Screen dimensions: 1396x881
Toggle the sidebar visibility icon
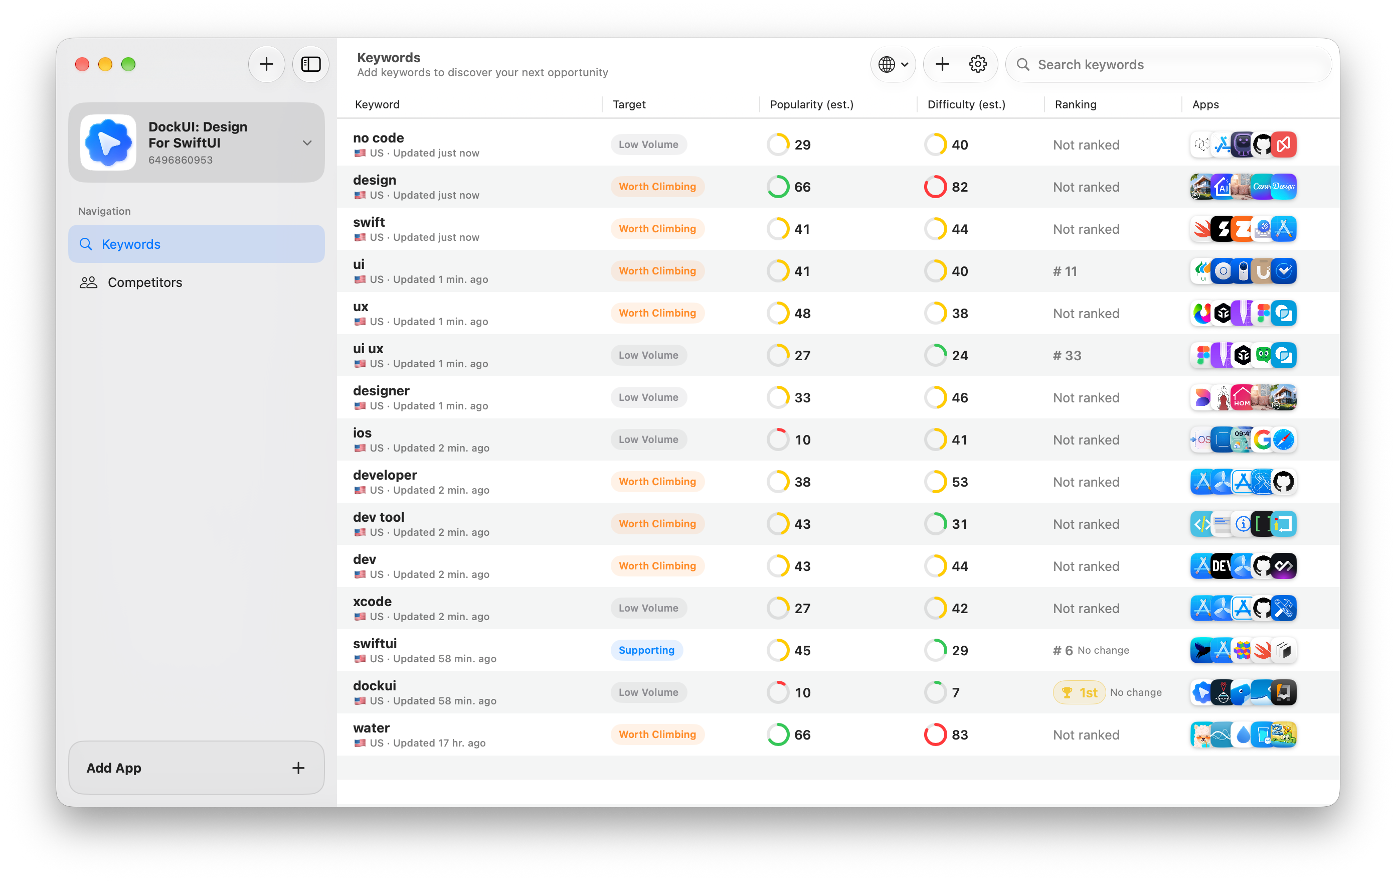(311, 64)
